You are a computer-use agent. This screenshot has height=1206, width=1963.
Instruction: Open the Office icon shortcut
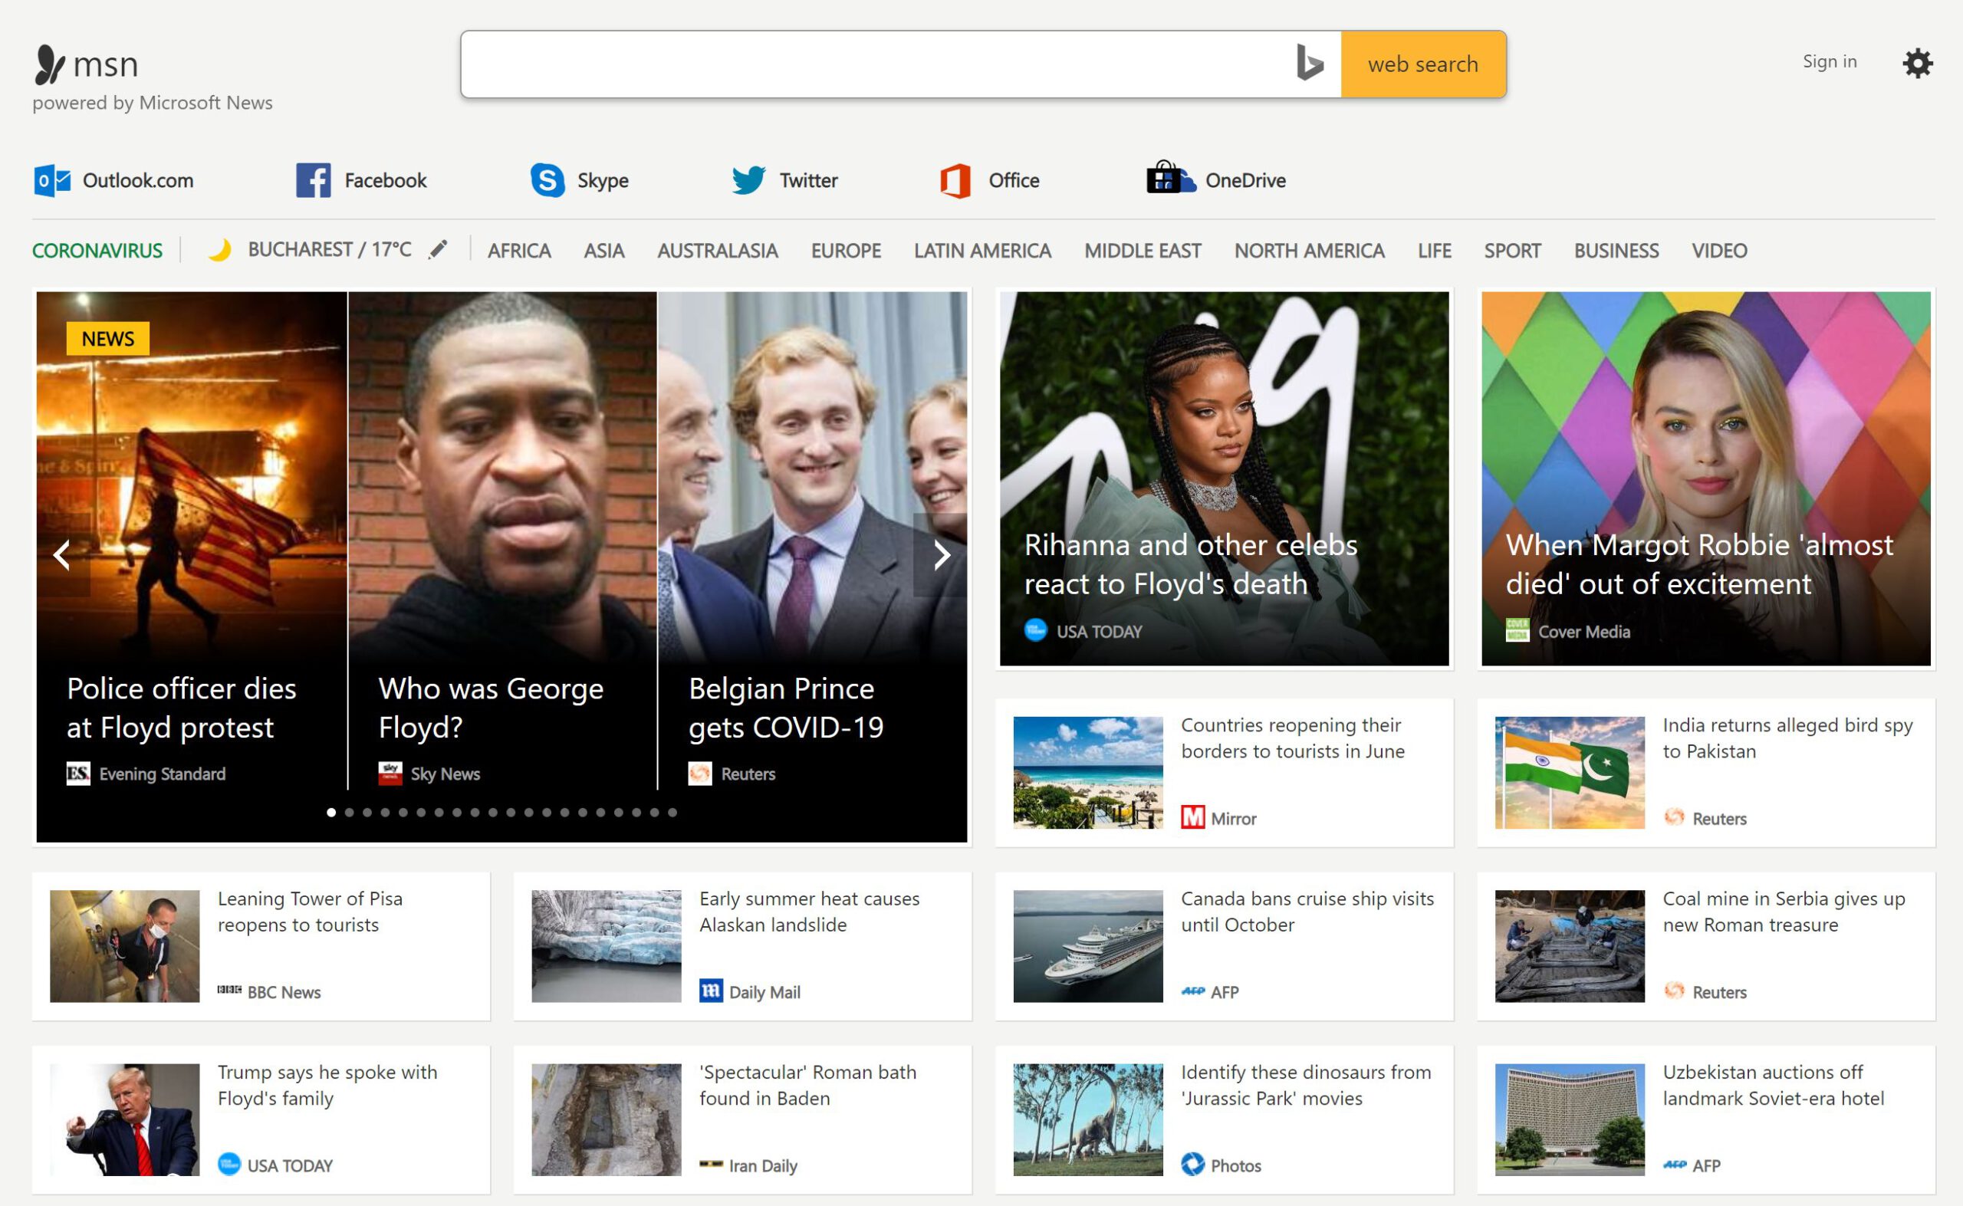[955, 180]
